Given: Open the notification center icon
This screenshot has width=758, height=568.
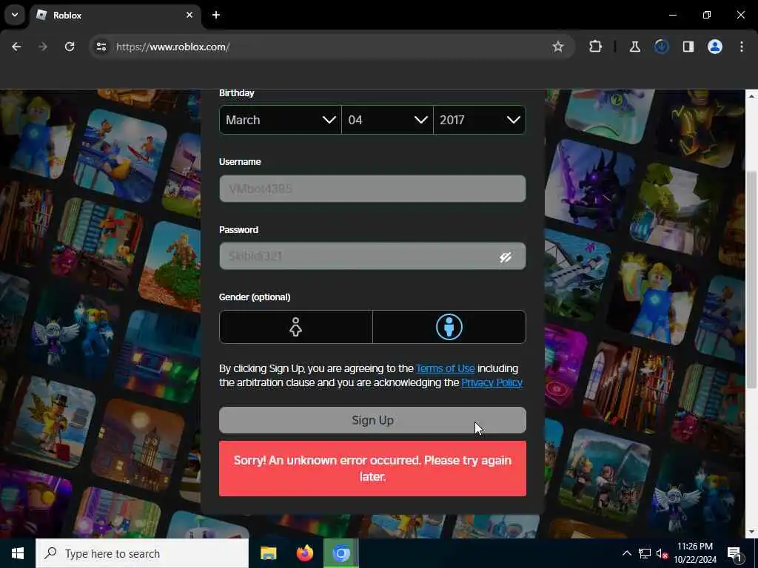Looking at the screenshot, I should pyautogui.click(x=734, y=554).
